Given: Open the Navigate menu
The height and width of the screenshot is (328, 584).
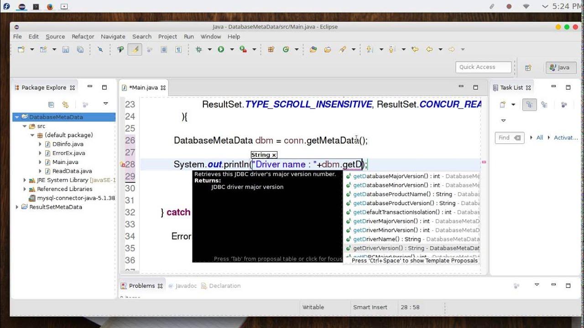Looking at the screenshot, I should [113, 36].
